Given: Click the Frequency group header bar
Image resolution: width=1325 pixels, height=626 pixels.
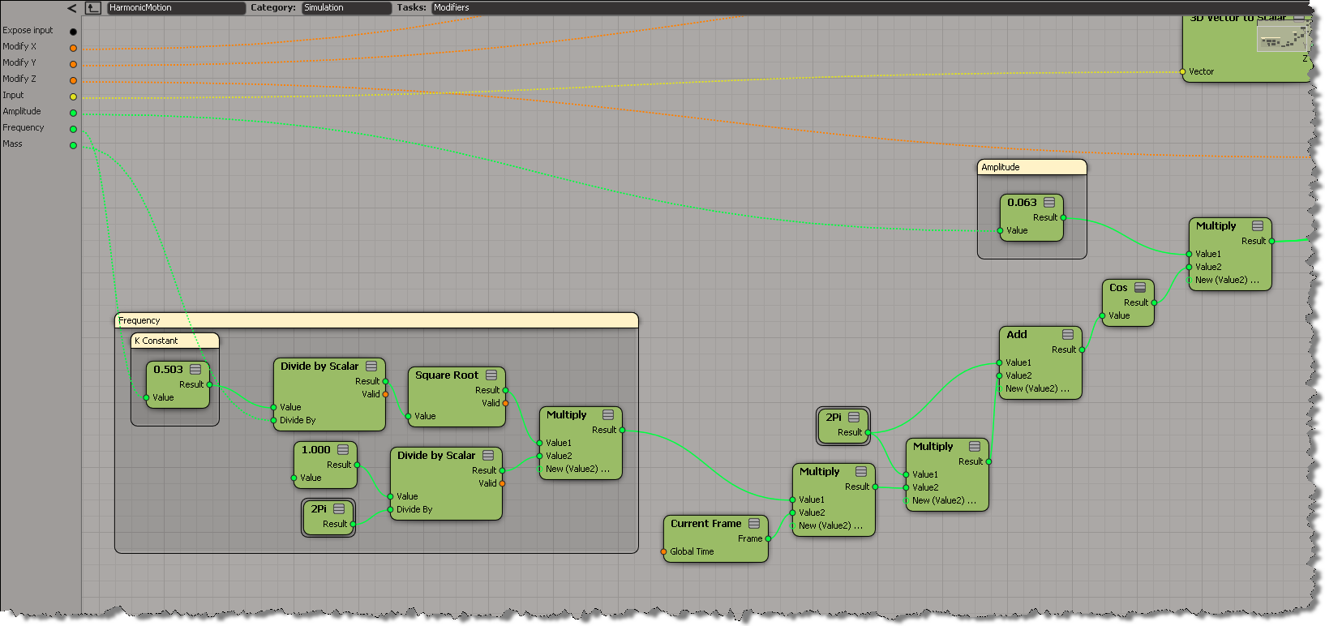Looking at the screenshot, I should click(376, 321).
